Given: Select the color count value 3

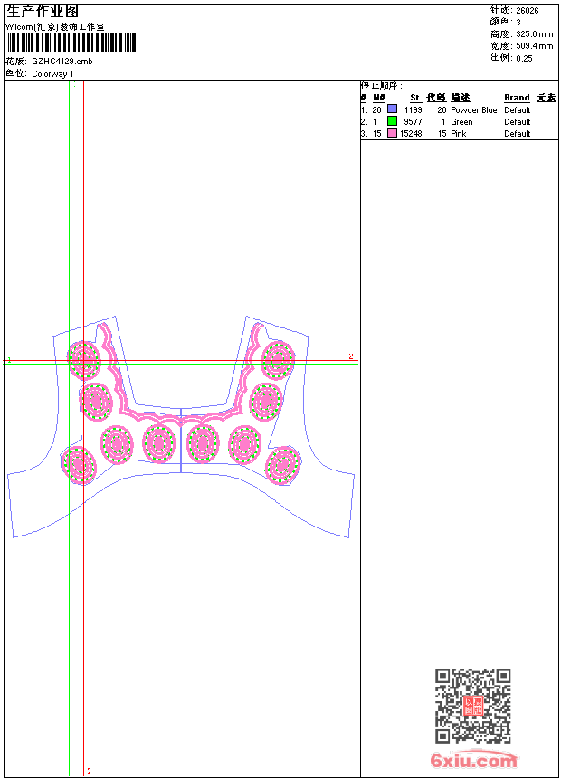Looking at the screenshot, I should click(518, 23).
